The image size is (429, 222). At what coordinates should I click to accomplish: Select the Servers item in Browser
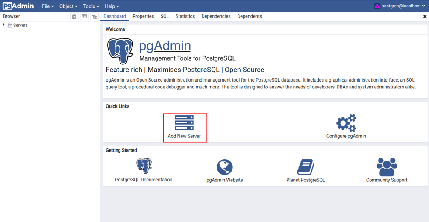coord(20,26)
